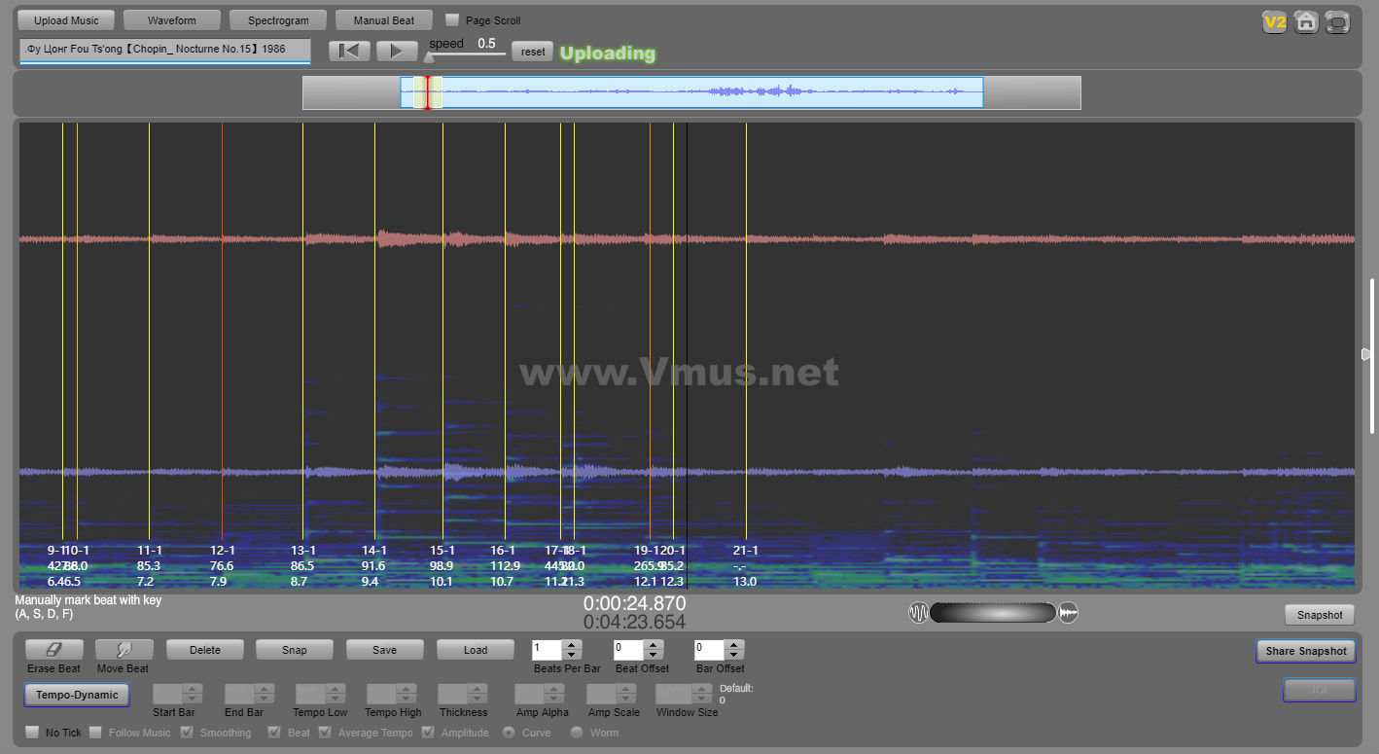Decrease Beat Offset with down arrow

click(653, 655)
